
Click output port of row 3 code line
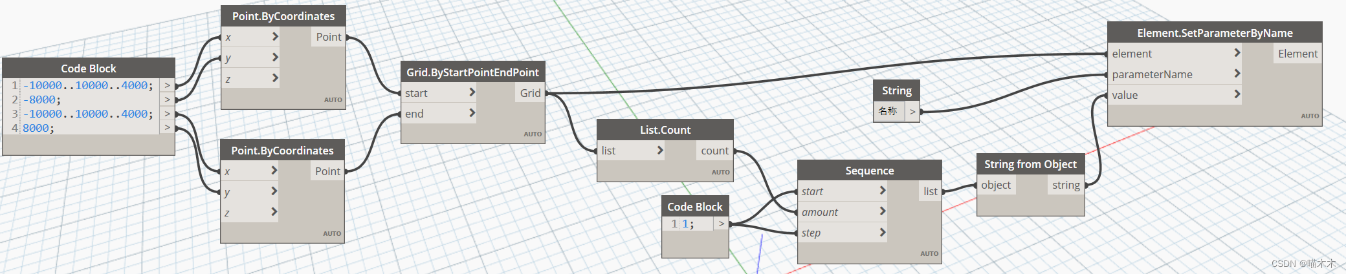pos(167,114)
